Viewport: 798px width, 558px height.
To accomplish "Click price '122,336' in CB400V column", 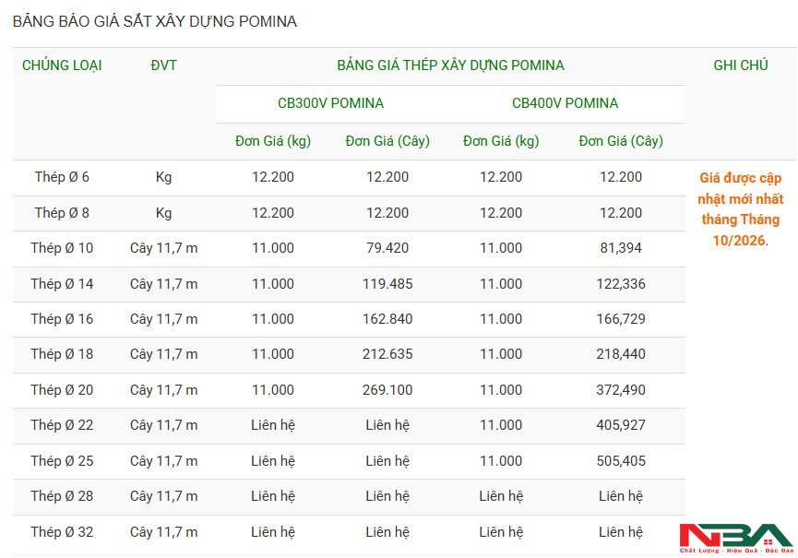I will pyautogui.click(x=621, y=284).
